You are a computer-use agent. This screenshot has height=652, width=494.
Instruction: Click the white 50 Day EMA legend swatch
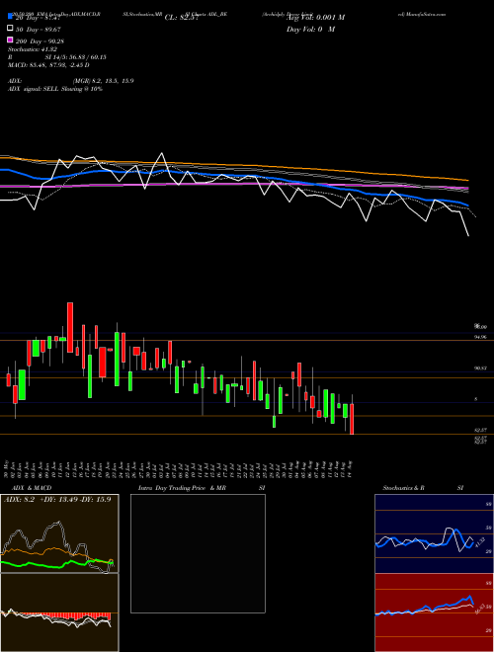tap(11, 29)
